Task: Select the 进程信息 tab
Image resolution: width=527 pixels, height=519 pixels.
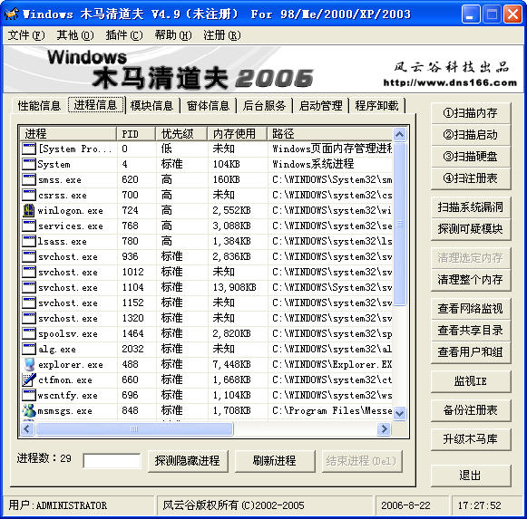Action: click(96, 105)
